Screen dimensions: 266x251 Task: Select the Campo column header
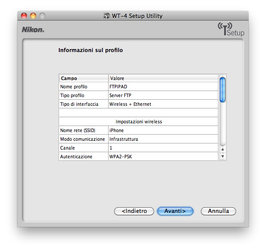tap(84, 78)
